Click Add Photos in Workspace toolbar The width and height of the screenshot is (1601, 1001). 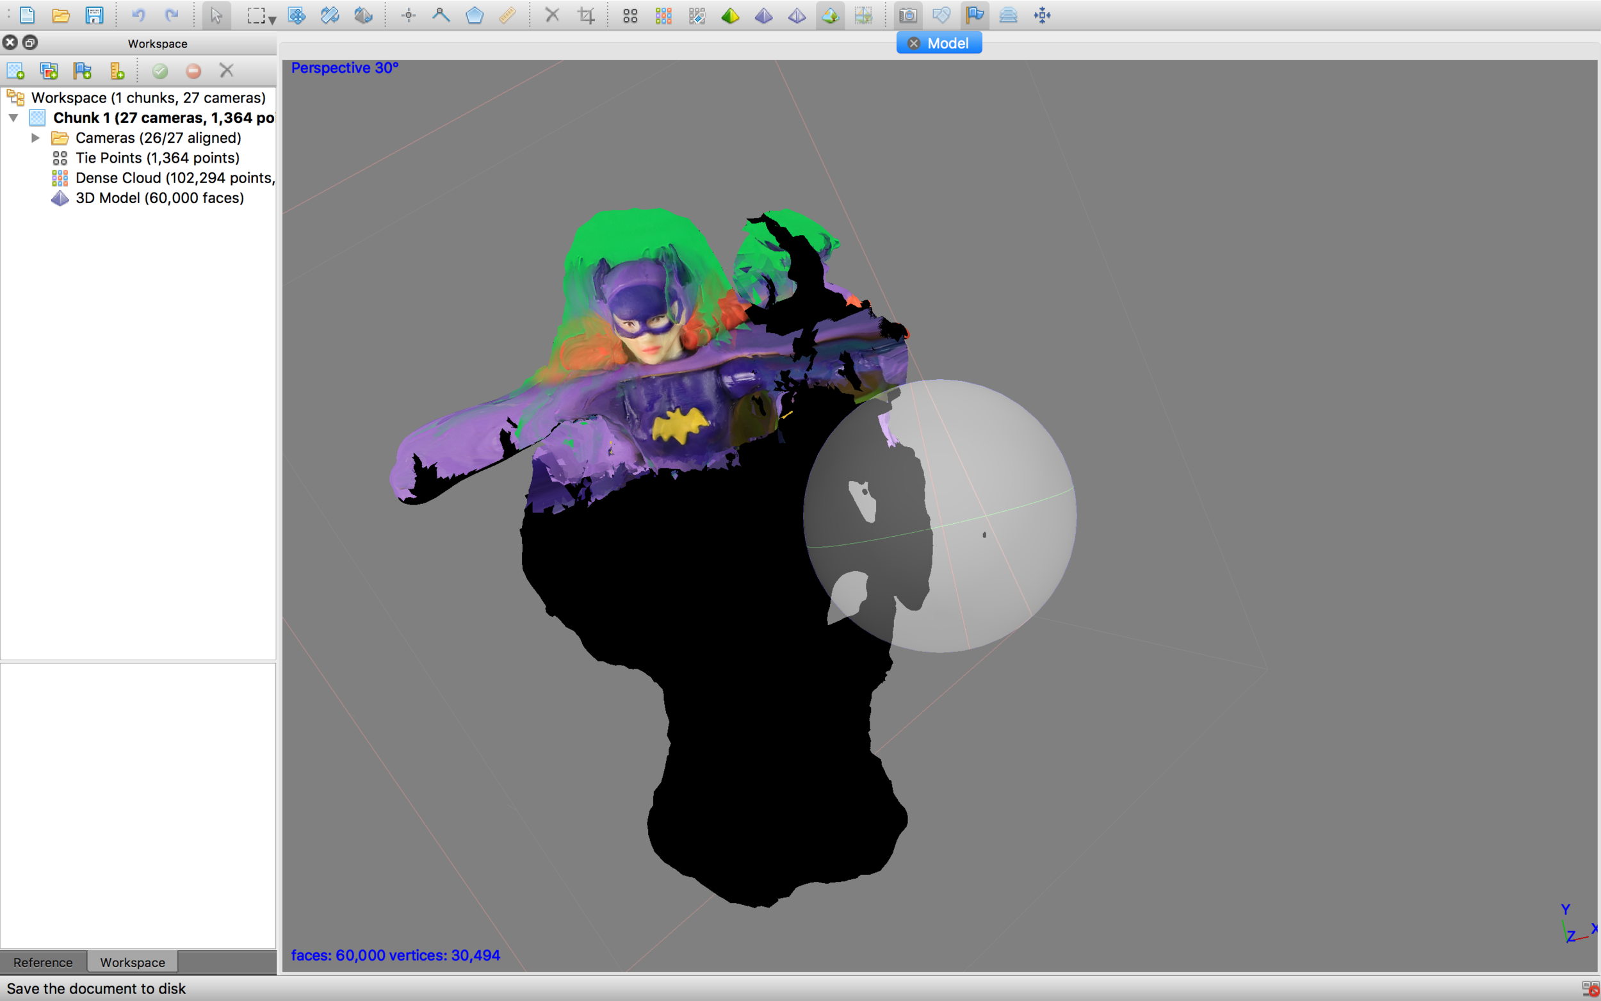pyautogui.click(x=49, y=71)
